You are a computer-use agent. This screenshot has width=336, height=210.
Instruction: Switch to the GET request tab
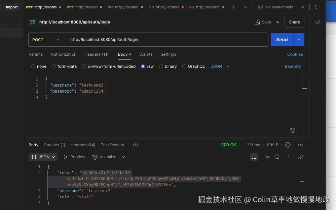(125, 7)
